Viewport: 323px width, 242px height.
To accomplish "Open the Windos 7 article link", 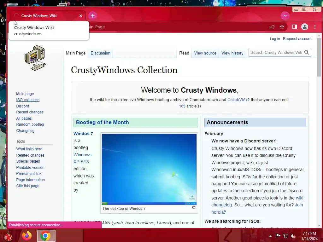I will coord(83,134).
